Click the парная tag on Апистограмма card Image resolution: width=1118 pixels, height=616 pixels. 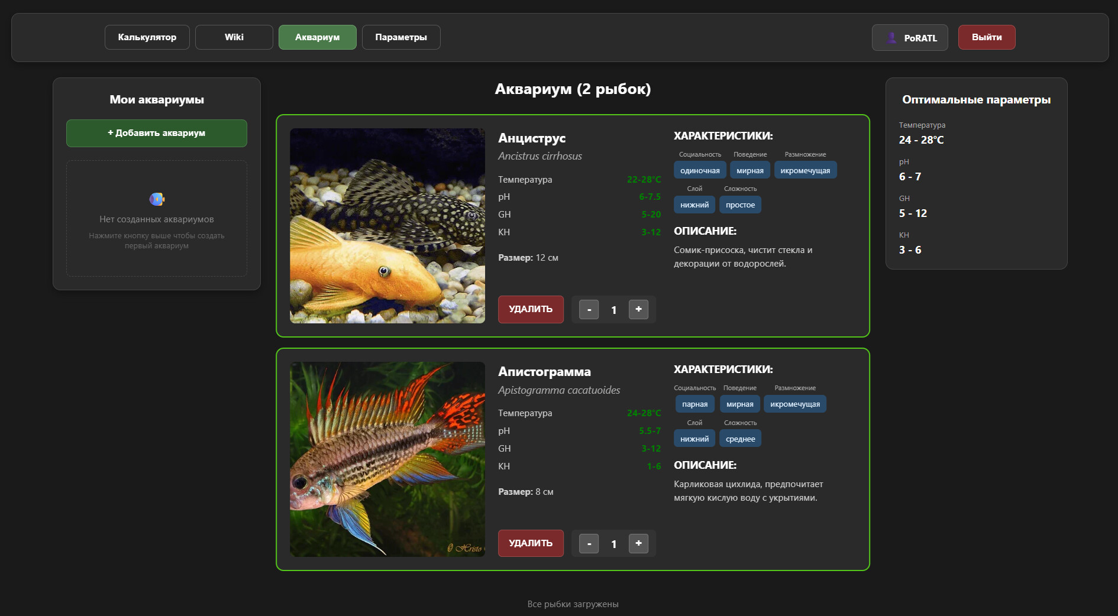pos(694,404)
